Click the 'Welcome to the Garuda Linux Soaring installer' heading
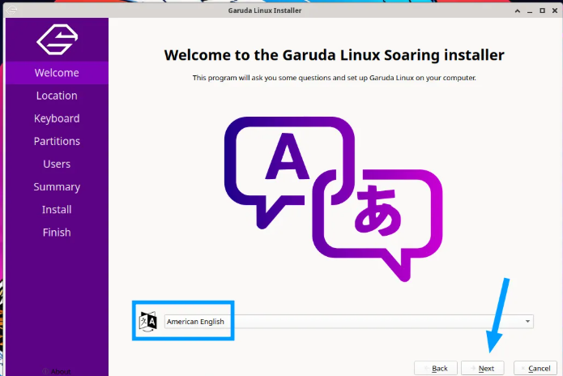This screenshot has height=376, width=563. (x=335, y=55)
